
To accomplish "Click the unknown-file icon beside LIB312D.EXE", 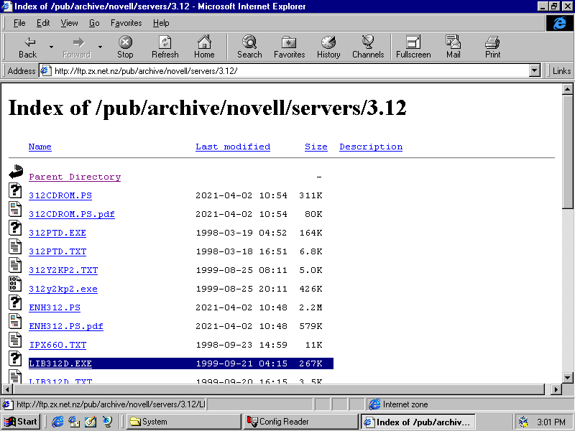I will (15, 358).
